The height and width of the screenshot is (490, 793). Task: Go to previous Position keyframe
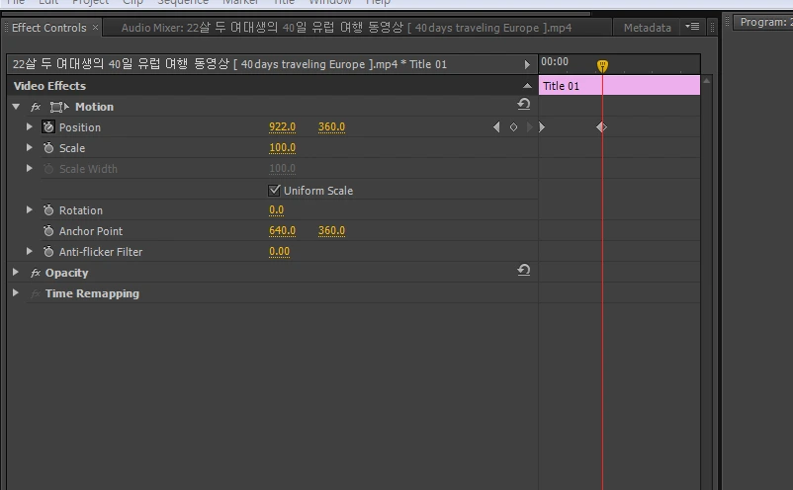coord(496,127)
